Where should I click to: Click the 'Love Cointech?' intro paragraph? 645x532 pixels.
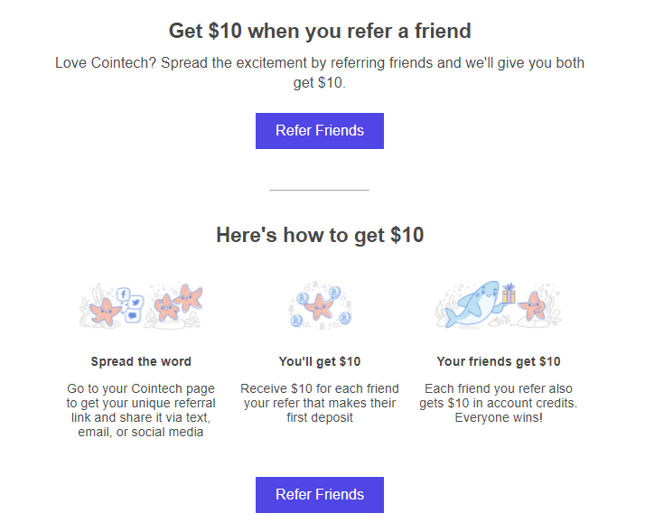(320, 72)
